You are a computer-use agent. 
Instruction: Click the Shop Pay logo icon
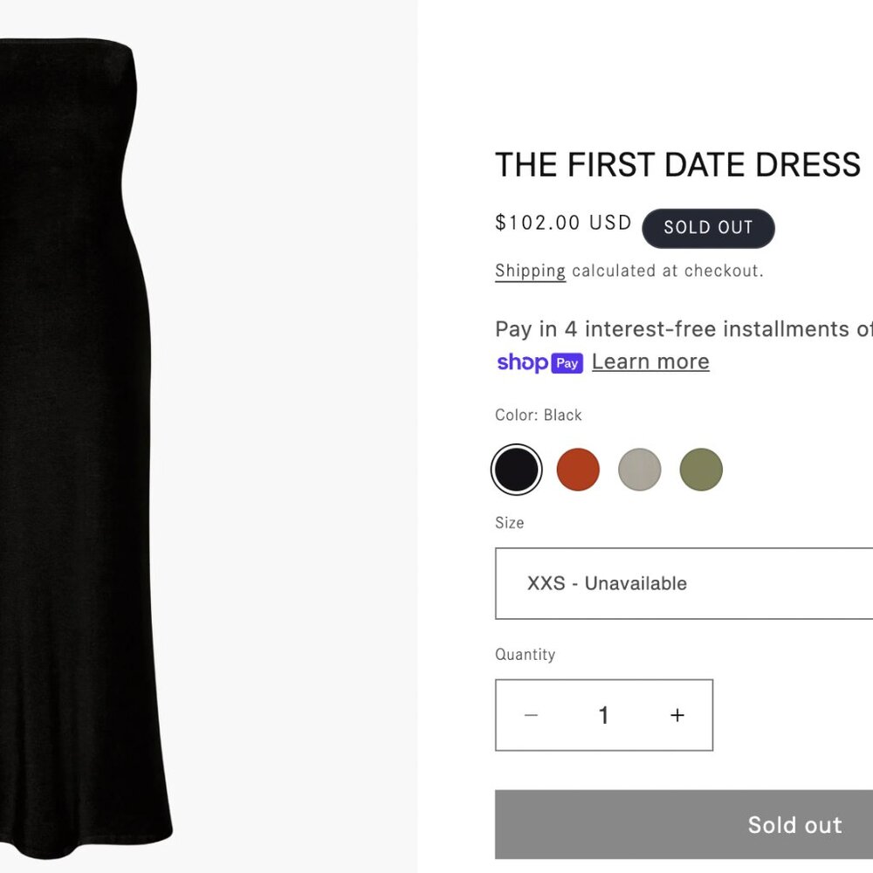pos(540,362)
